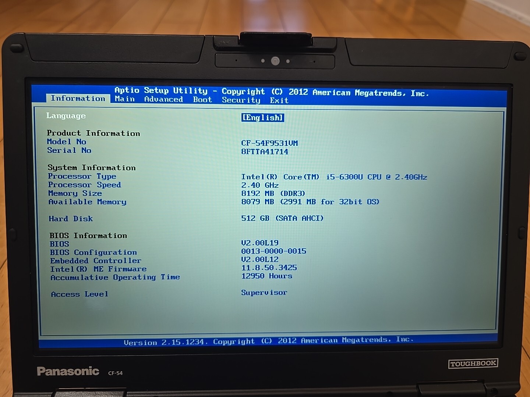Click the 2.40 GHz speed value
The width and height of the screenshot is (530, 397).
pyautogui.click(x=260, y=185)
